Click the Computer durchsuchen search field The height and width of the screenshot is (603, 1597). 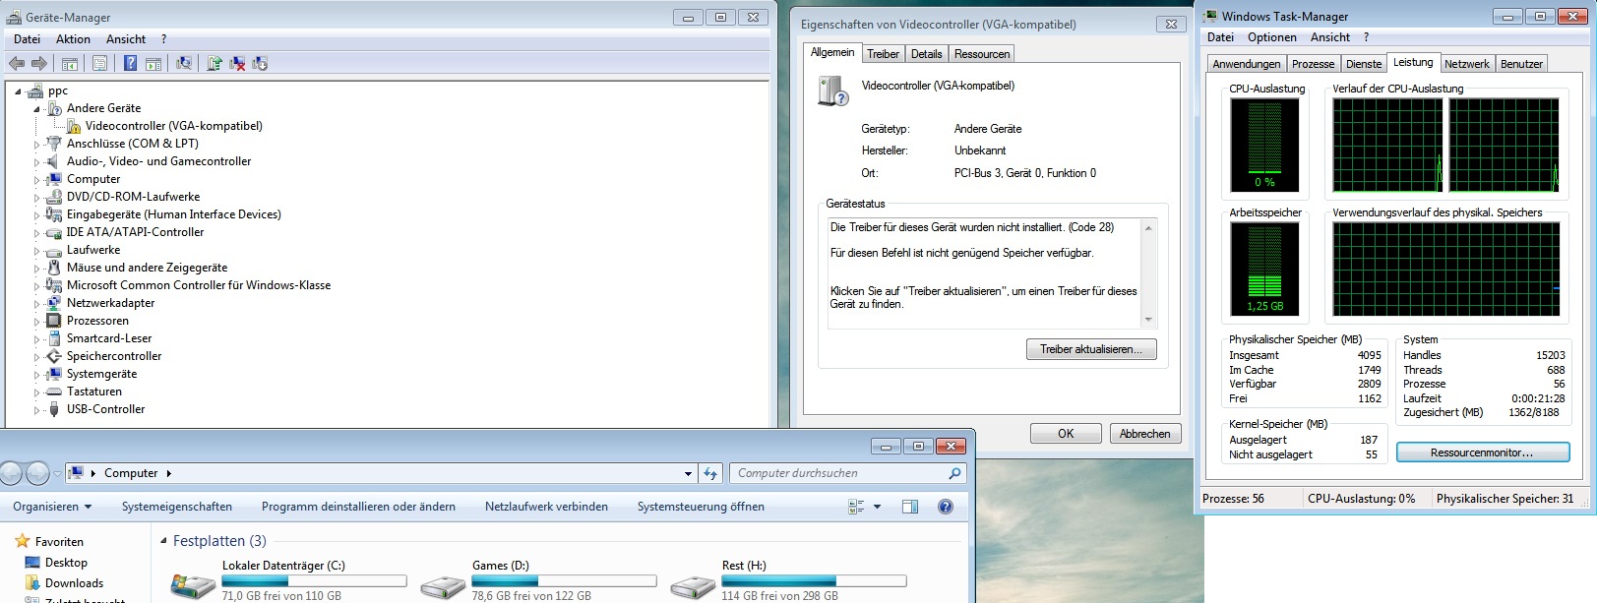point(838,473)
